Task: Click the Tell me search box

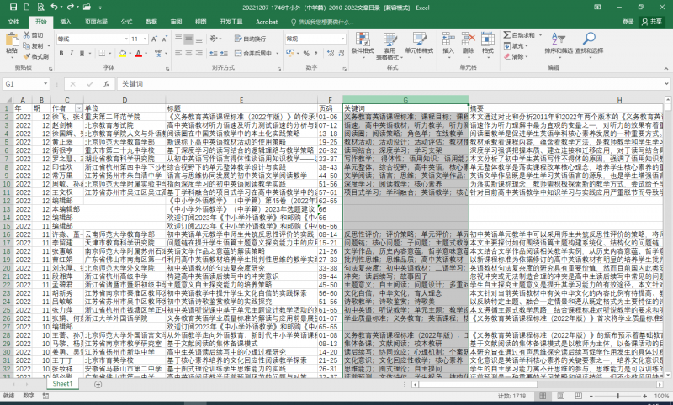Action: coord(323,23)
